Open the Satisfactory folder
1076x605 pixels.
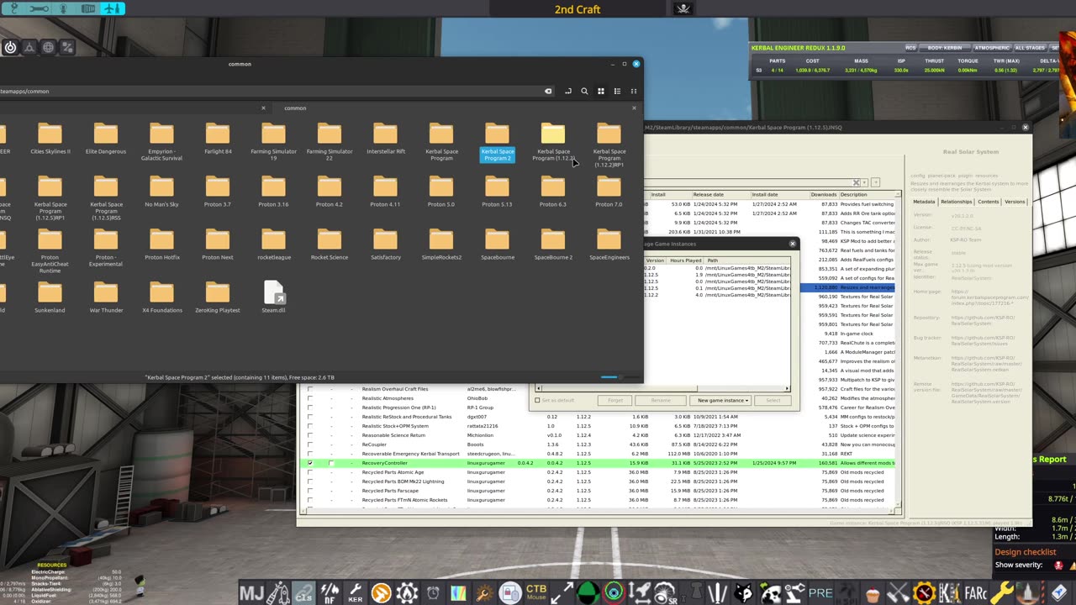point(386,245)
